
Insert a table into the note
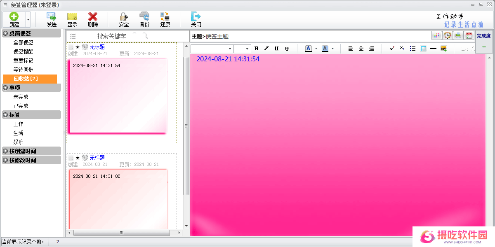pyautogui.click(x=423, y=49)
